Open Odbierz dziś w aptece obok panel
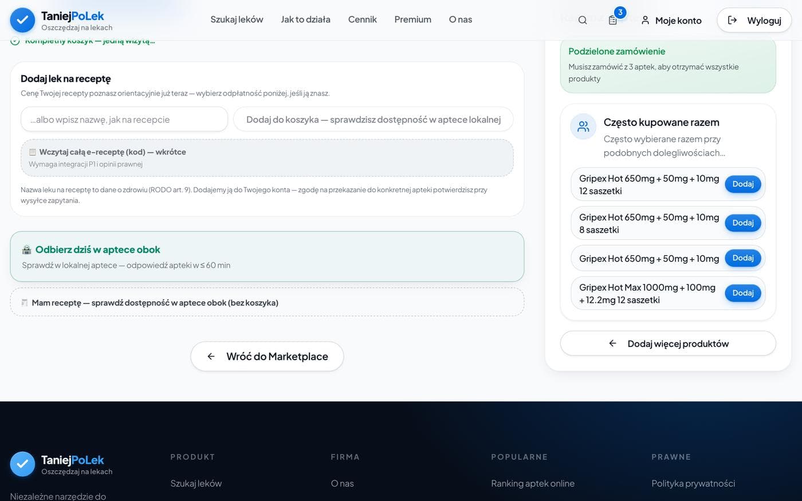Image resolution: width=802 pixels, height=501 pixels. point(267,257)
